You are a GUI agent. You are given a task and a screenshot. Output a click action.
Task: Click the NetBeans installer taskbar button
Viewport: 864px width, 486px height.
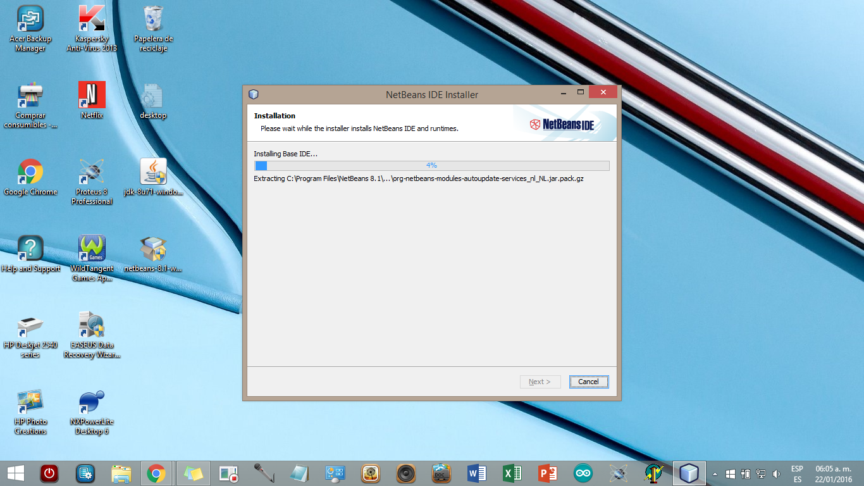(689, 473)
